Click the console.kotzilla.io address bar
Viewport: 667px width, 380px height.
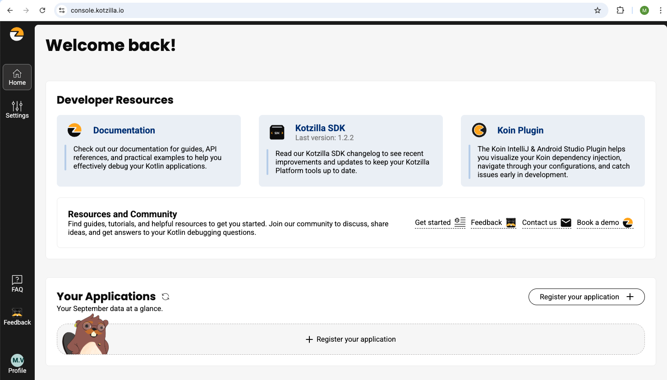point(331,10)
